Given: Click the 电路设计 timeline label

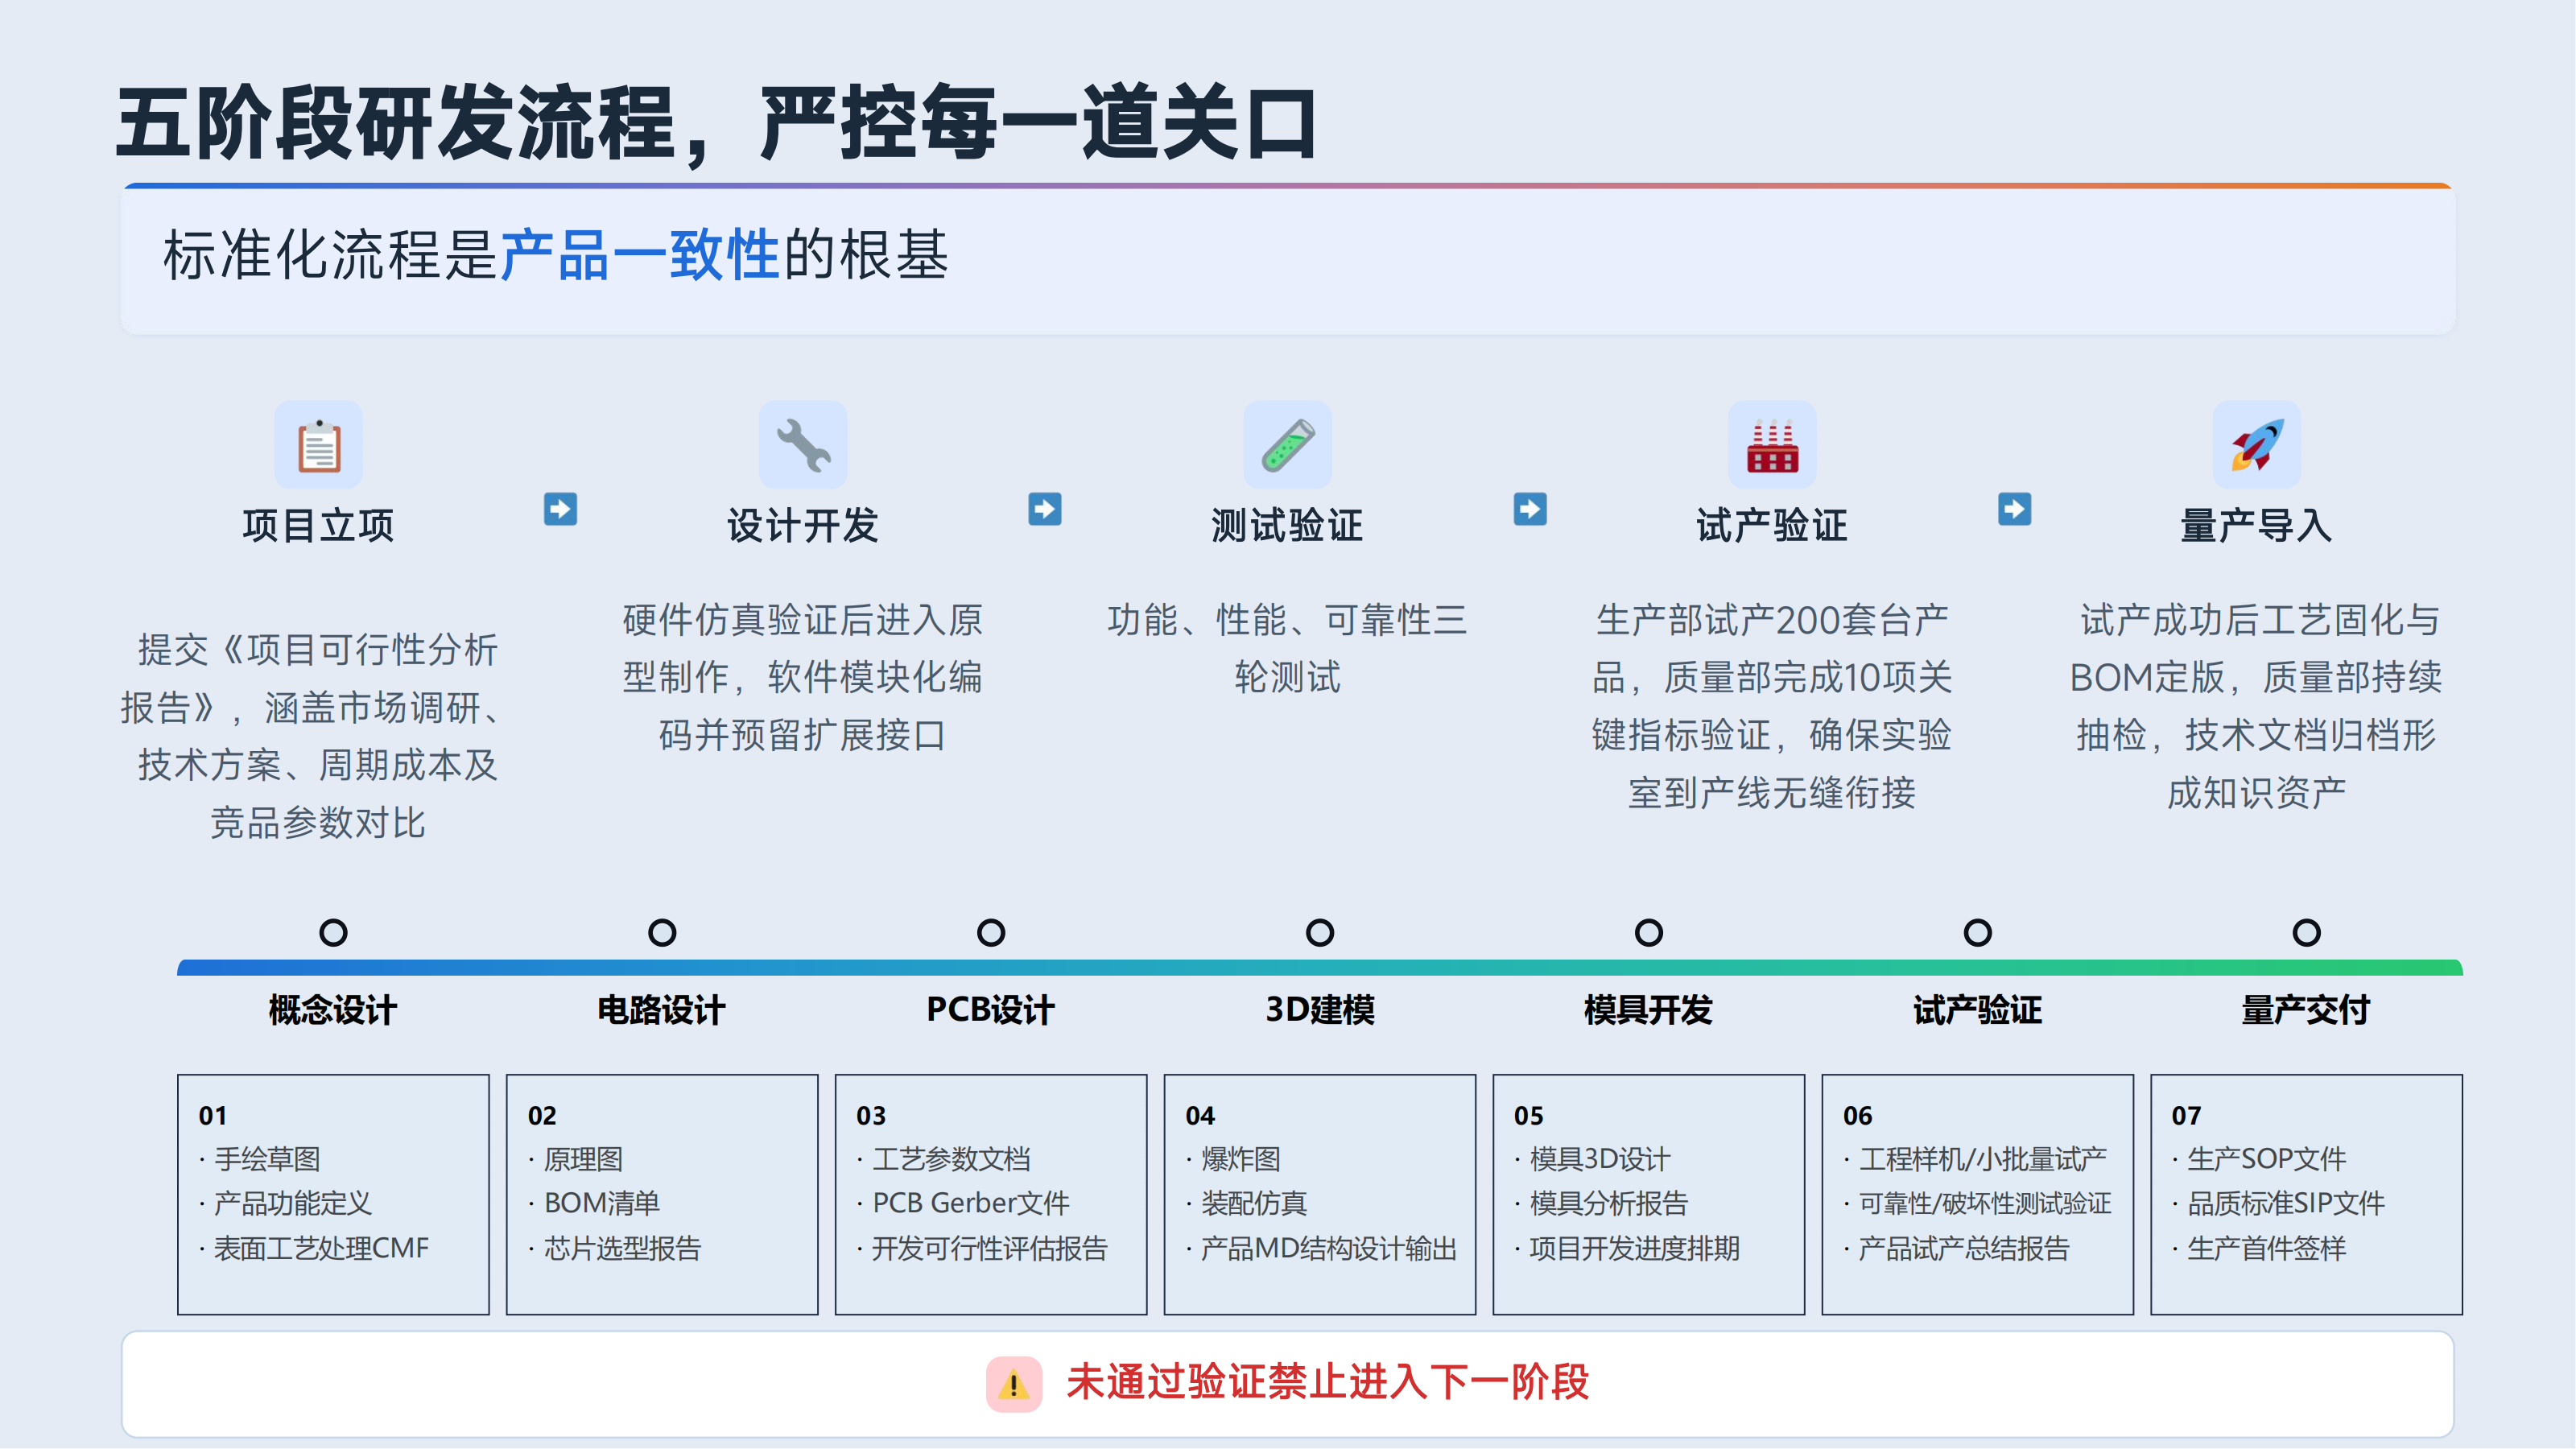Looking at the screenshot, I should coord(662,1010).
